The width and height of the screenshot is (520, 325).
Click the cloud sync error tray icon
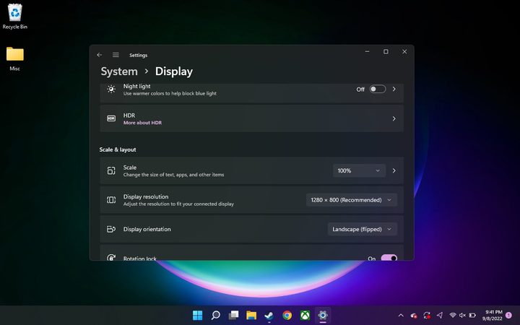point(414,315)
